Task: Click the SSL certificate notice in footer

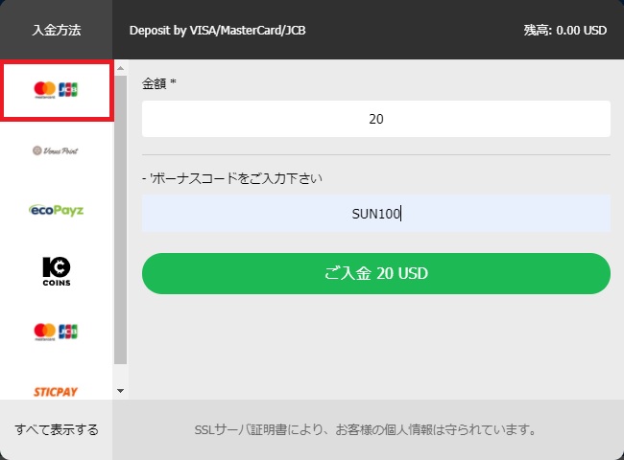Action: click(368, 429)
